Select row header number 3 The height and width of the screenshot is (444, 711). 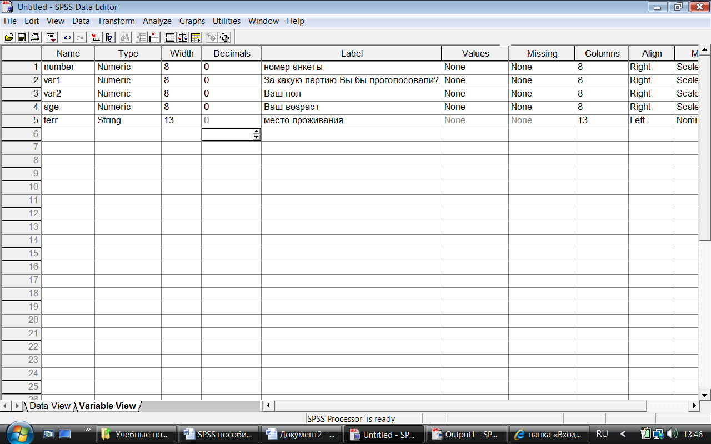pyautogui.click(x=21, y=94)
